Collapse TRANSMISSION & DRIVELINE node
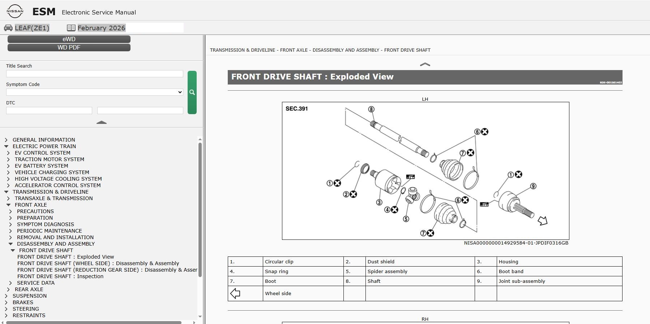The height and width of the screenshot is (324, 650). click(x=6, y=192)
